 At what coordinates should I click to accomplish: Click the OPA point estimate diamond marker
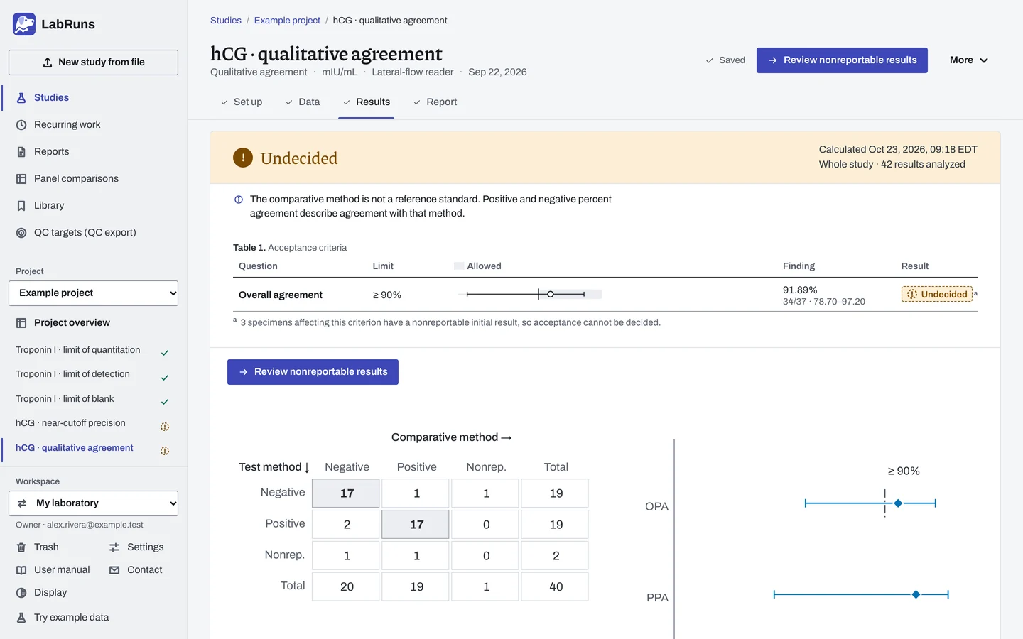point(898,503)
